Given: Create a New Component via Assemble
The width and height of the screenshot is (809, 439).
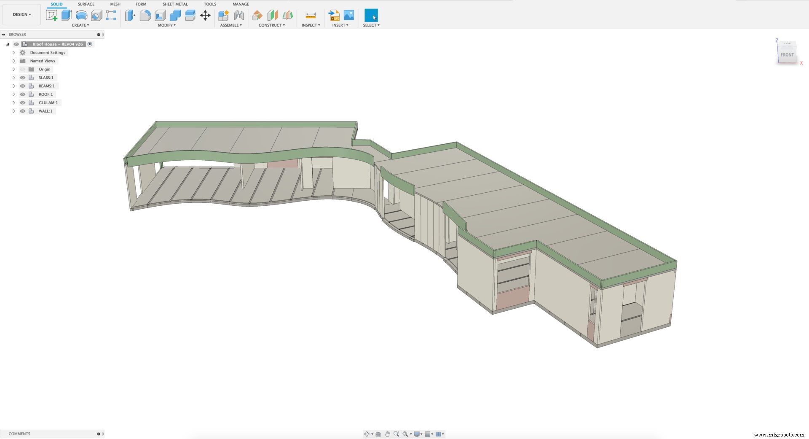Looking at the screenshot, I should click(223, 15).
